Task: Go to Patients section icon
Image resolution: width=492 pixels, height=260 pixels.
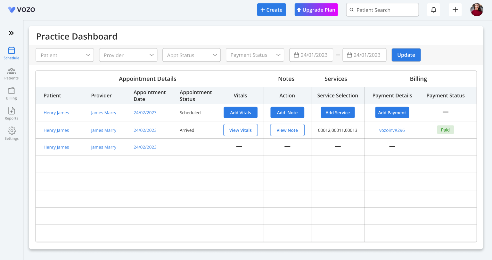Action: point(12,71)
